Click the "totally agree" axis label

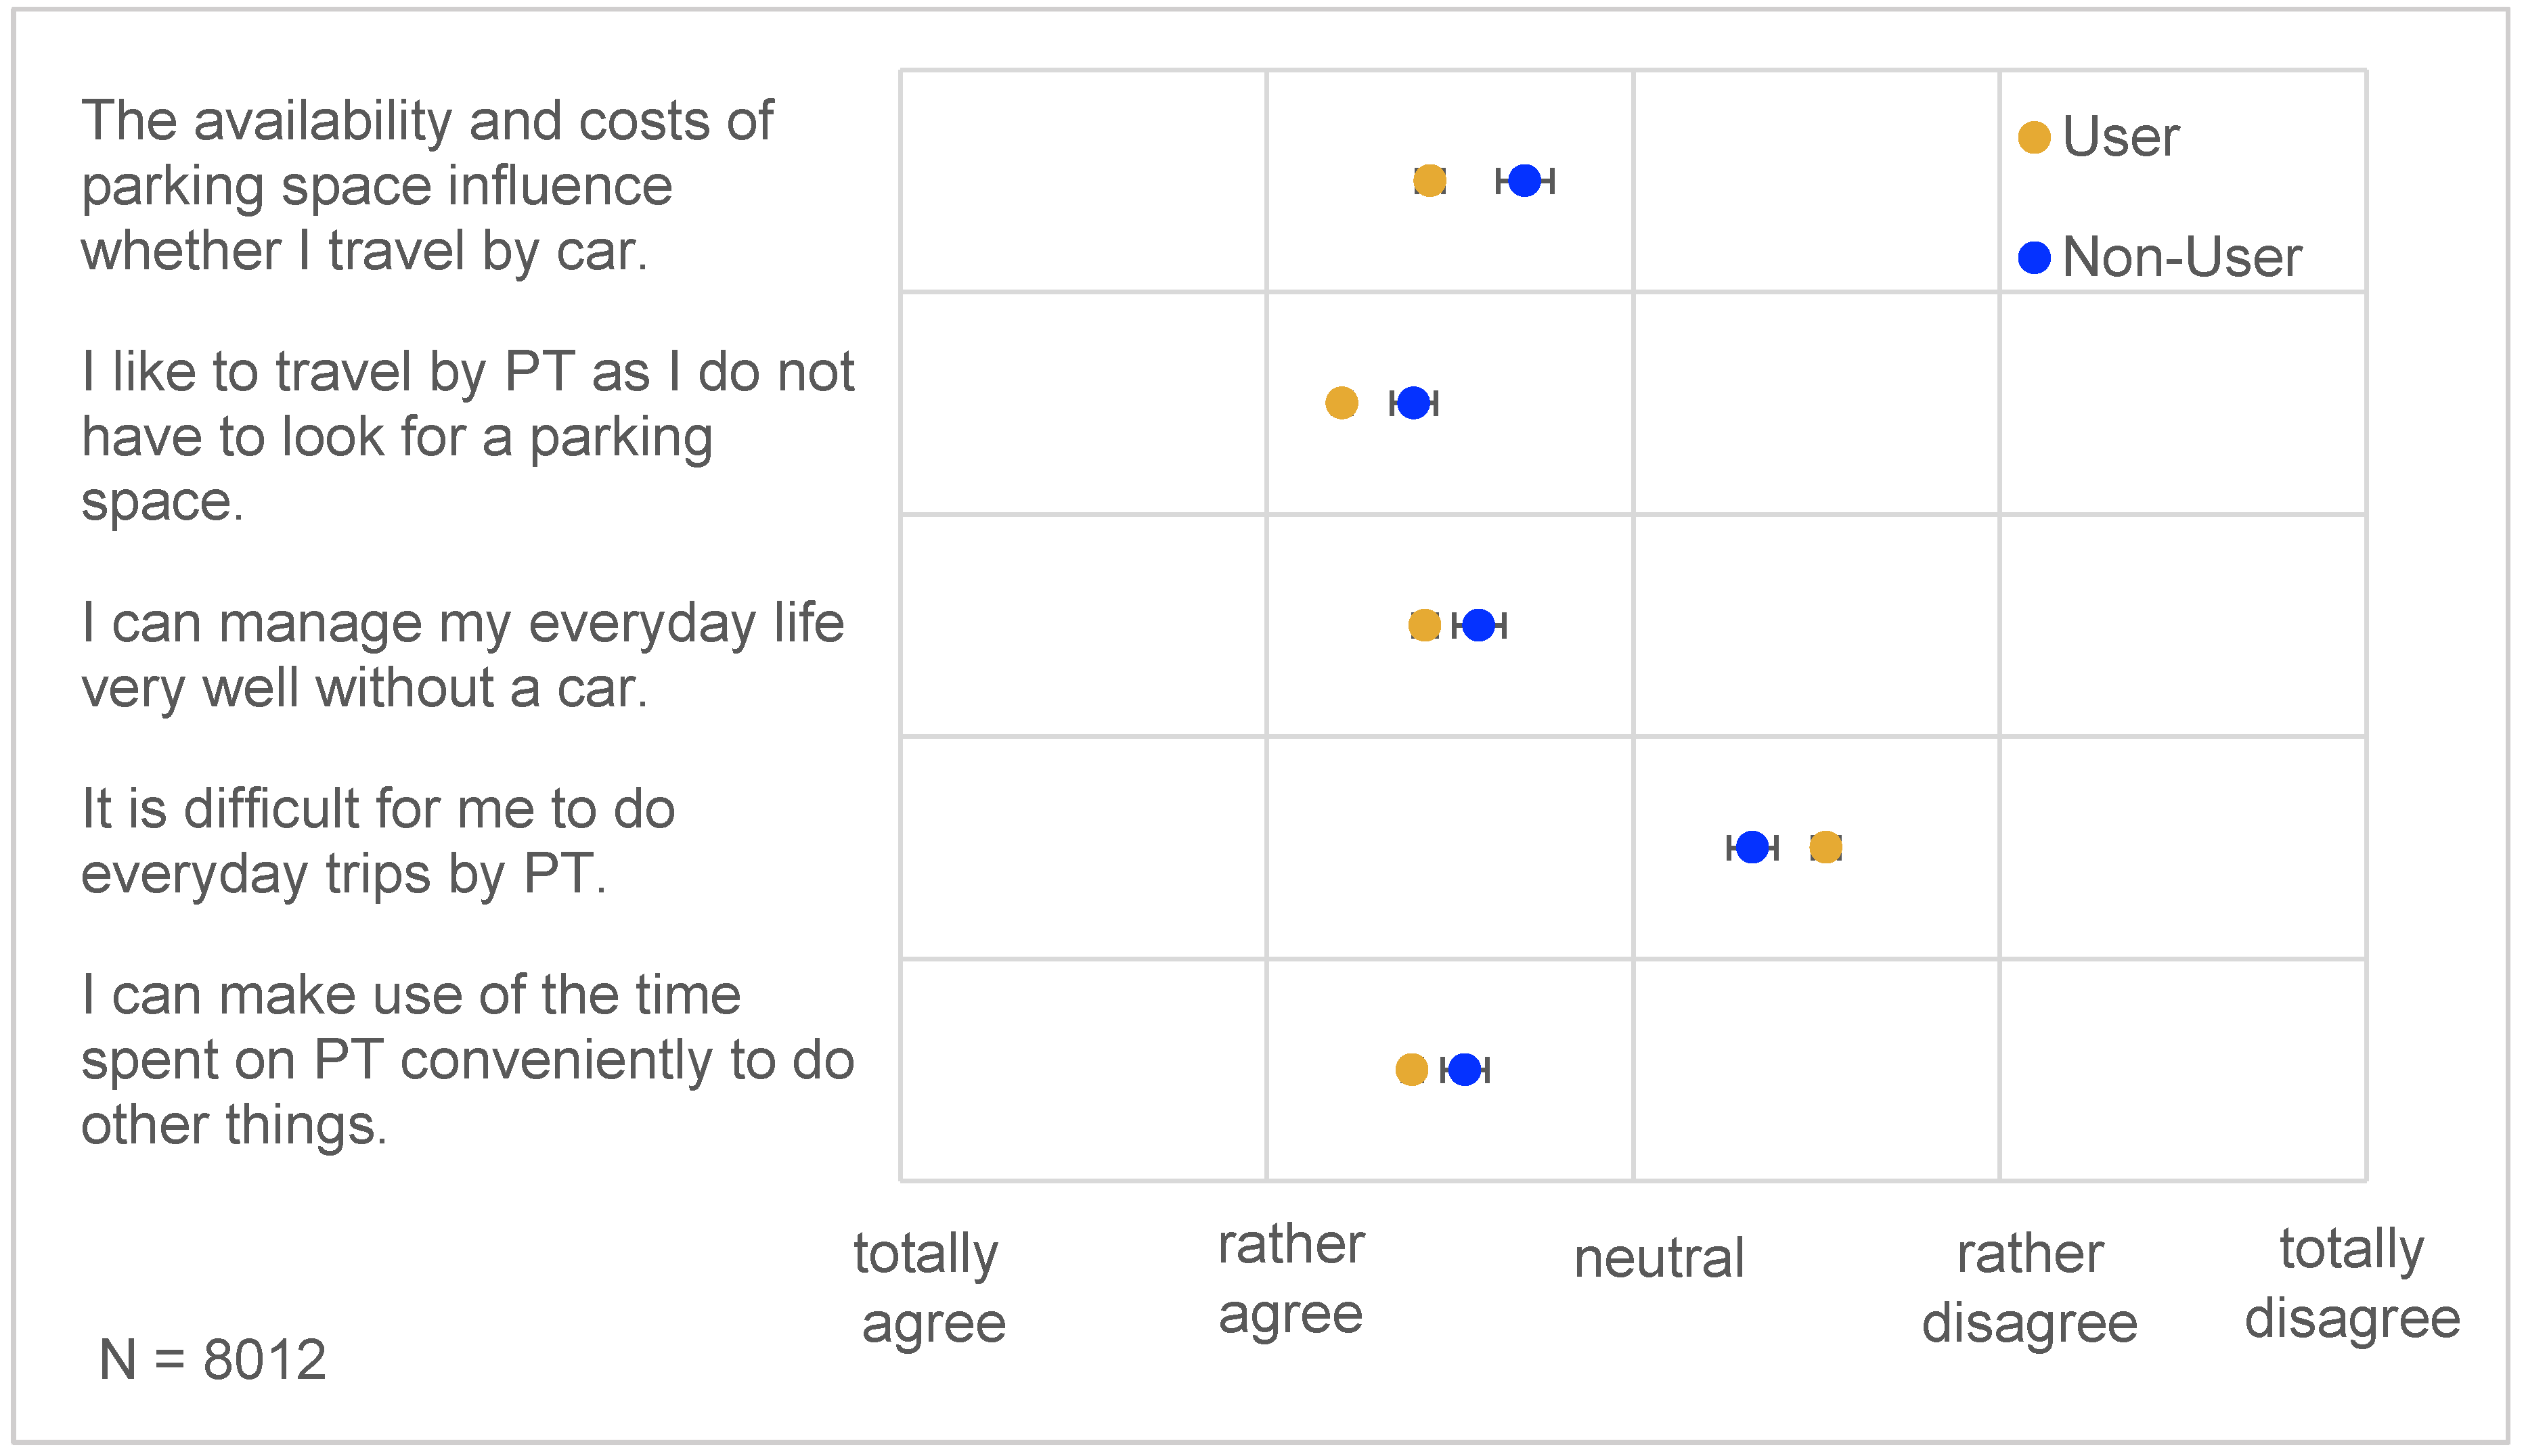[x=929, y=1287]
